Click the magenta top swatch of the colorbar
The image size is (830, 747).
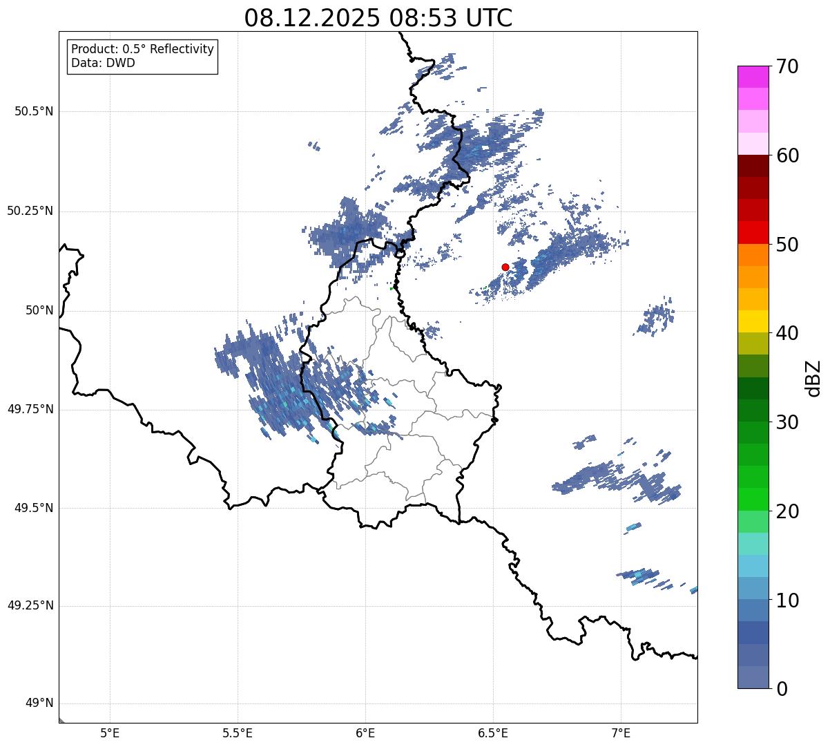pos(753,77)
